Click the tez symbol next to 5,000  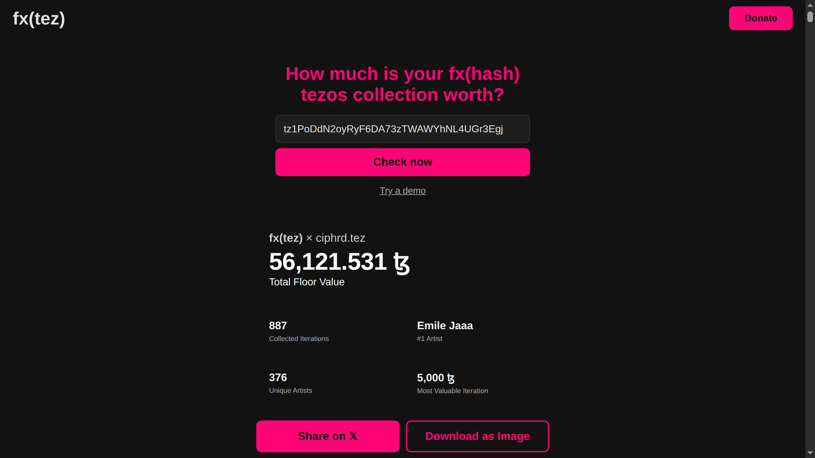[450, 378]
